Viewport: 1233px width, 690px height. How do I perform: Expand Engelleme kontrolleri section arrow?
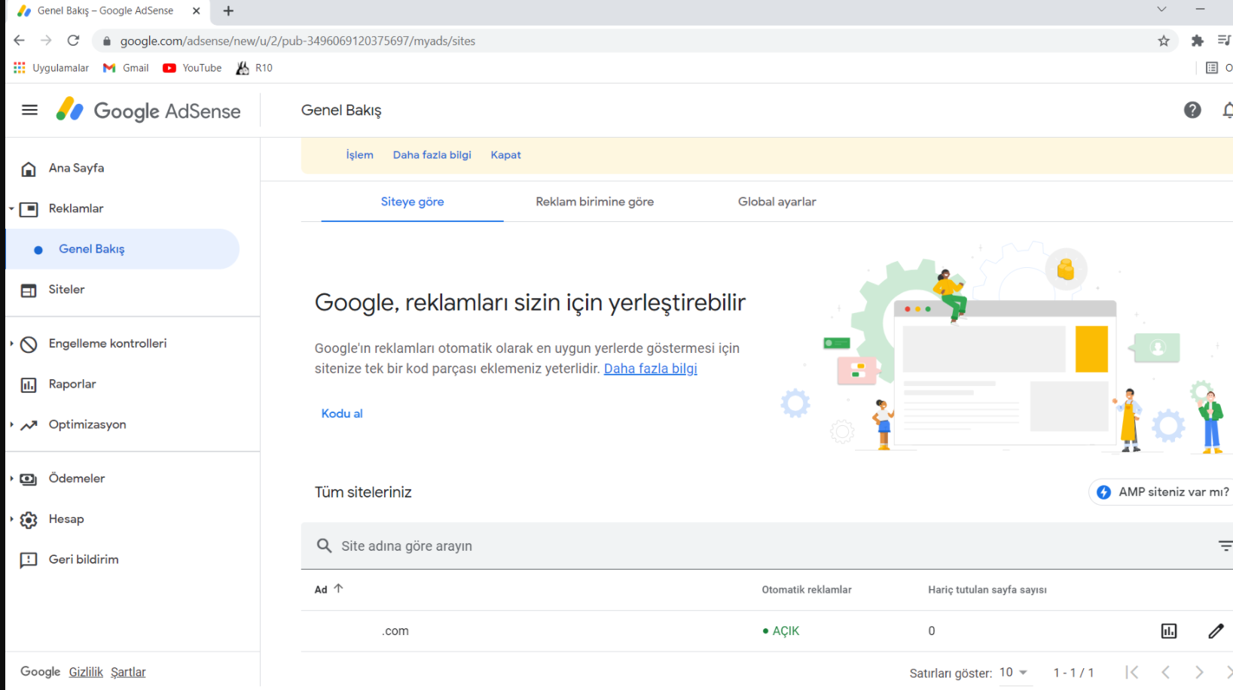point(11,343)
